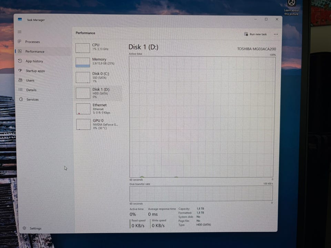Viewport: 331px width, 248px height.
Task: Click the App history clock icon
Action: pyautogui.click(x=20, y=61)
